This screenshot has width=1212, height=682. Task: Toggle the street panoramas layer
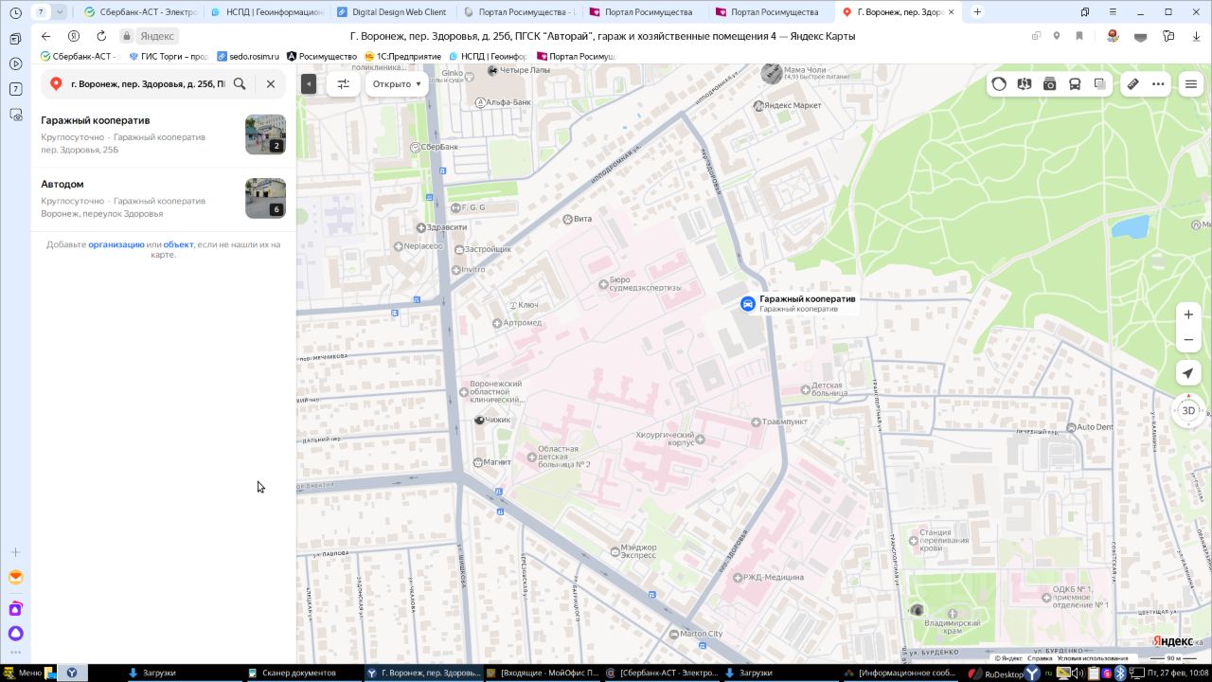click(x=1025, y=83)
